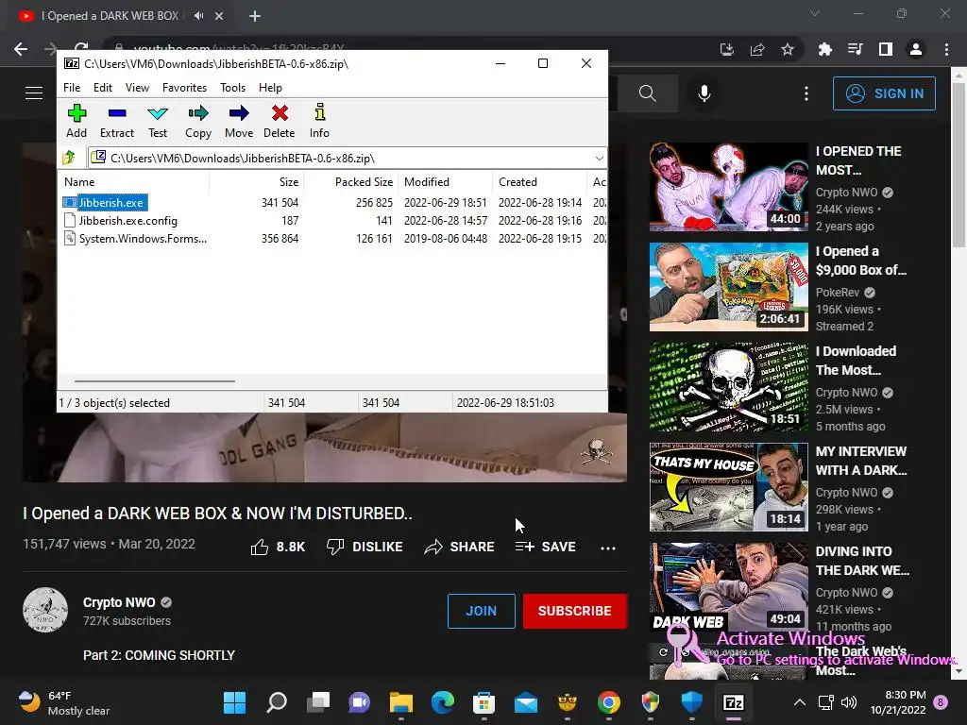Sort by the Size column header
The image size is (967, 725).
[x=257, y=182]
